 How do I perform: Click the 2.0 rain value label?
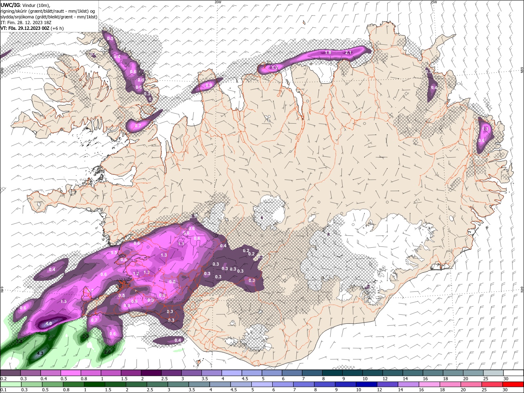point(108,352)
